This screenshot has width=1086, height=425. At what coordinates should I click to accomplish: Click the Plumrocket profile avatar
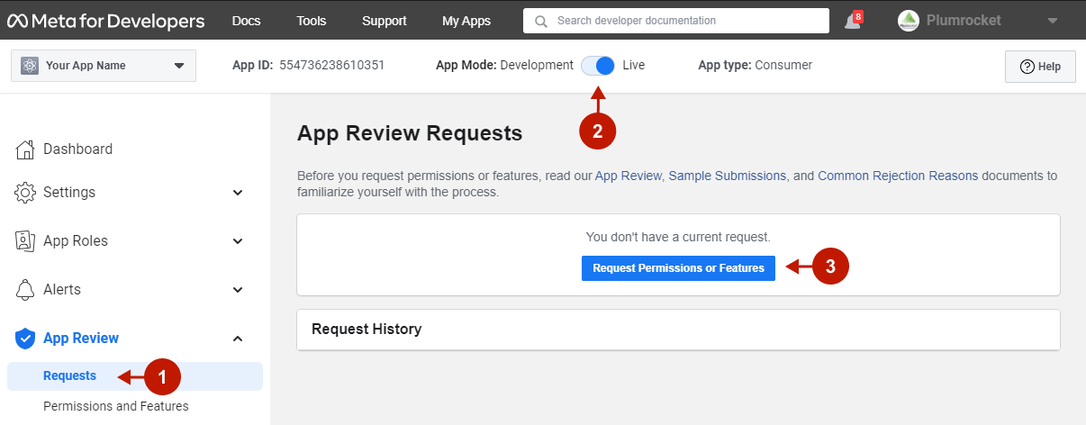coord(909,21)
